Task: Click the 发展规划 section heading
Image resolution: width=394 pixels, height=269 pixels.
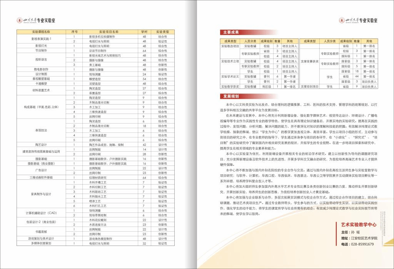Action: [231, 96]
